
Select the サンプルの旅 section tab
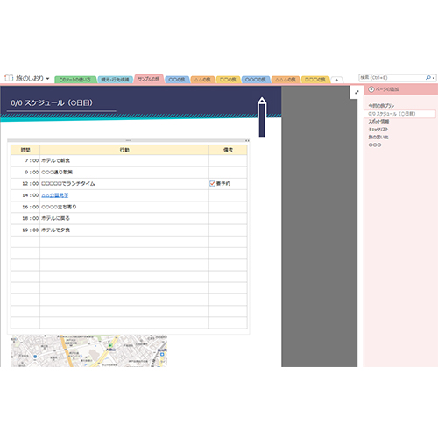[149, 79]
